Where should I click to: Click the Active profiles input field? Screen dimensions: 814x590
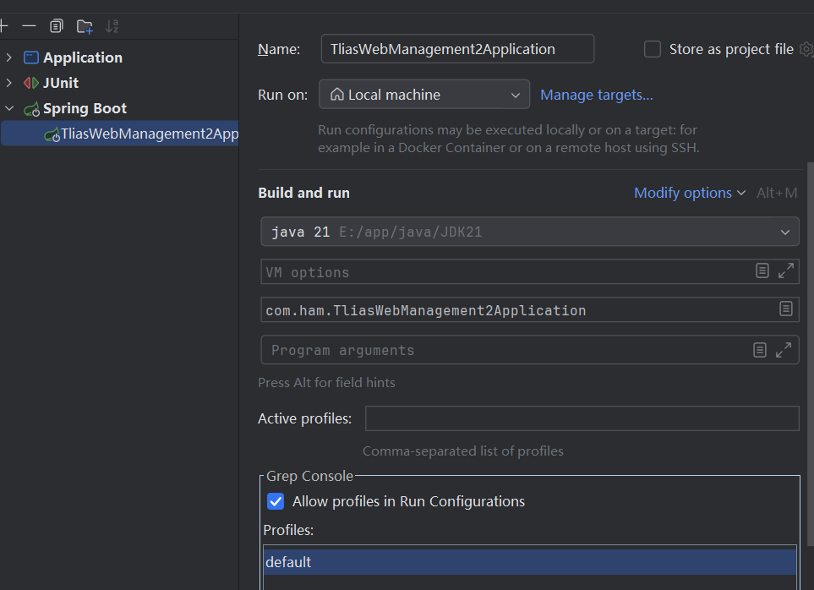coord(582,418)
